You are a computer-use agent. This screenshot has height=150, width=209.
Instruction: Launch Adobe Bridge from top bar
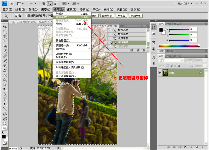tap(12, 4)
